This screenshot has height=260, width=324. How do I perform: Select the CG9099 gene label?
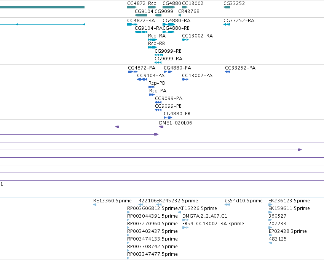click(x=164, y=11)
